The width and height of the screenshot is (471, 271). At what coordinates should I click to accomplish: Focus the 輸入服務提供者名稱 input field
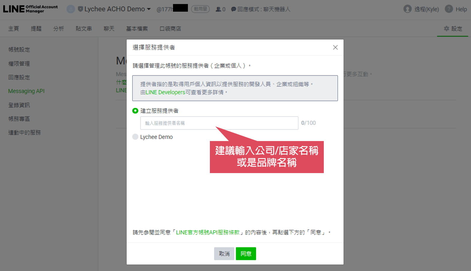click(x=219, y=123)
